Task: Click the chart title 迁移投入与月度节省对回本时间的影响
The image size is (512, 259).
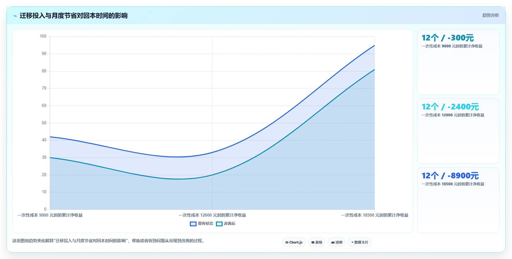Action: (74, 15)
